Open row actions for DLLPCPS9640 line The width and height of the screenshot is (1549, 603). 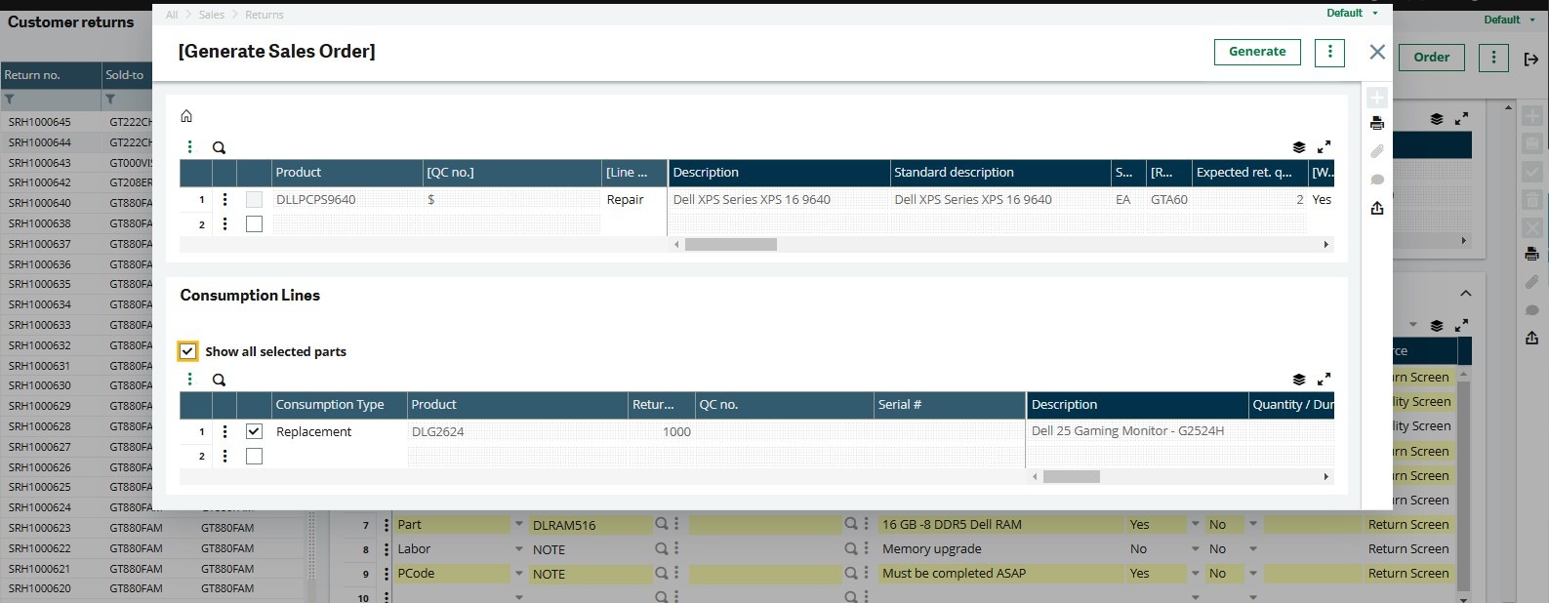coord(224,199)
